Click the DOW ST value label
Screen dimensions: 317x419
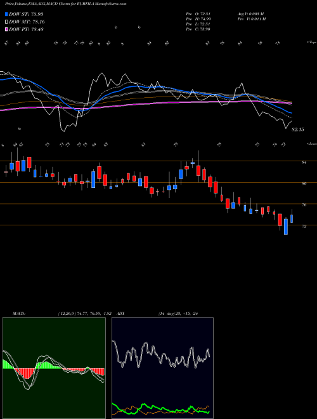pos(26,14)
